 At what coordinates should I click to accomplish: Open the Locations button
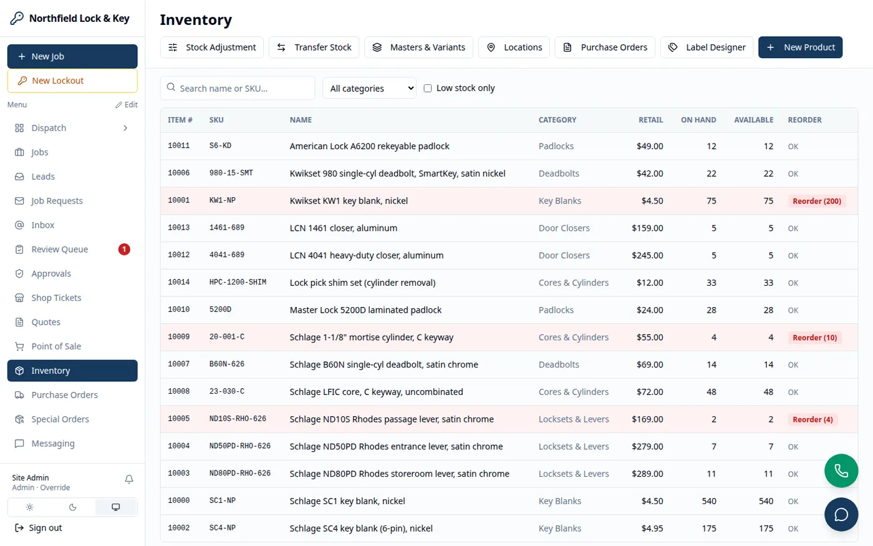[x=514, y=47]
